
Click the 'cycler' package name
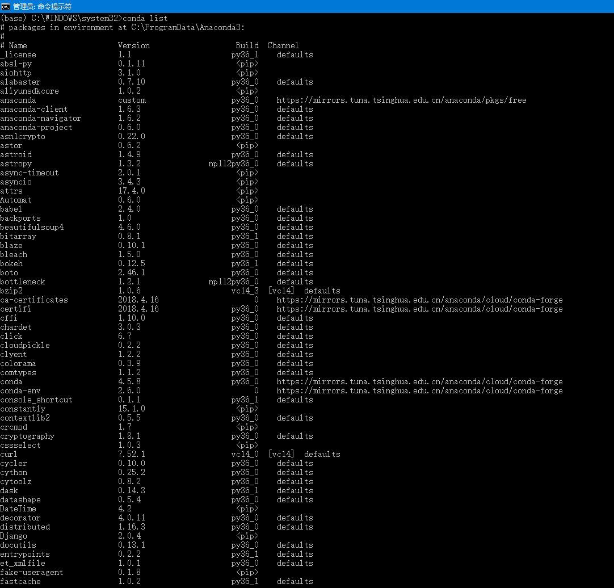click(x=14, y=464)
